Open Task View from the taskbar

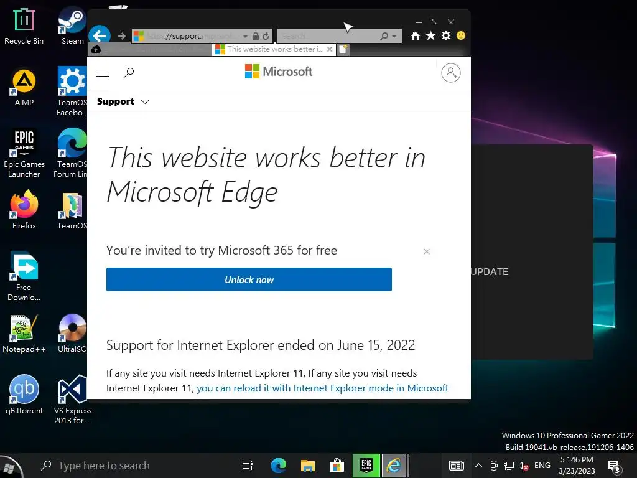click(248, 466)
